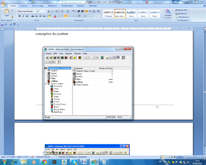Select the Chillers icon in Project Libraries

coord(52,102)
